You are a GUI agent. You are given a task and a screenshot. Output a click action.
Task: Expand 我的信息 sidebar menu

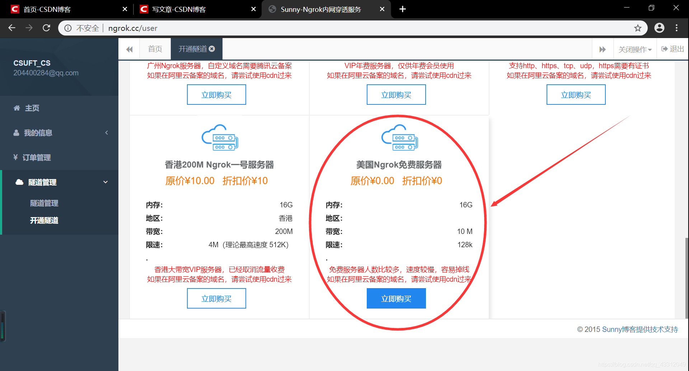click(59, 133)
